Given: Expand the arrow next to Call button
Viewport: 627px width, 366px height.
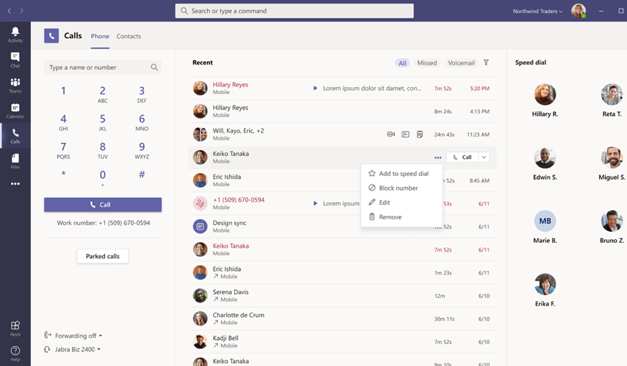Looking at the screenshot, I should pyautogui.click(x=484, y=157).
